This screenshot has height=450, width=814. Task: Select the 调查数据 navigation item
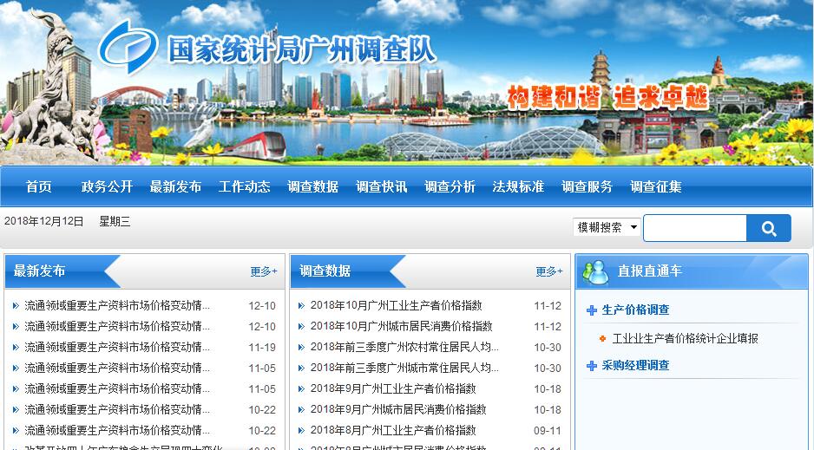[x=312, y=186]
